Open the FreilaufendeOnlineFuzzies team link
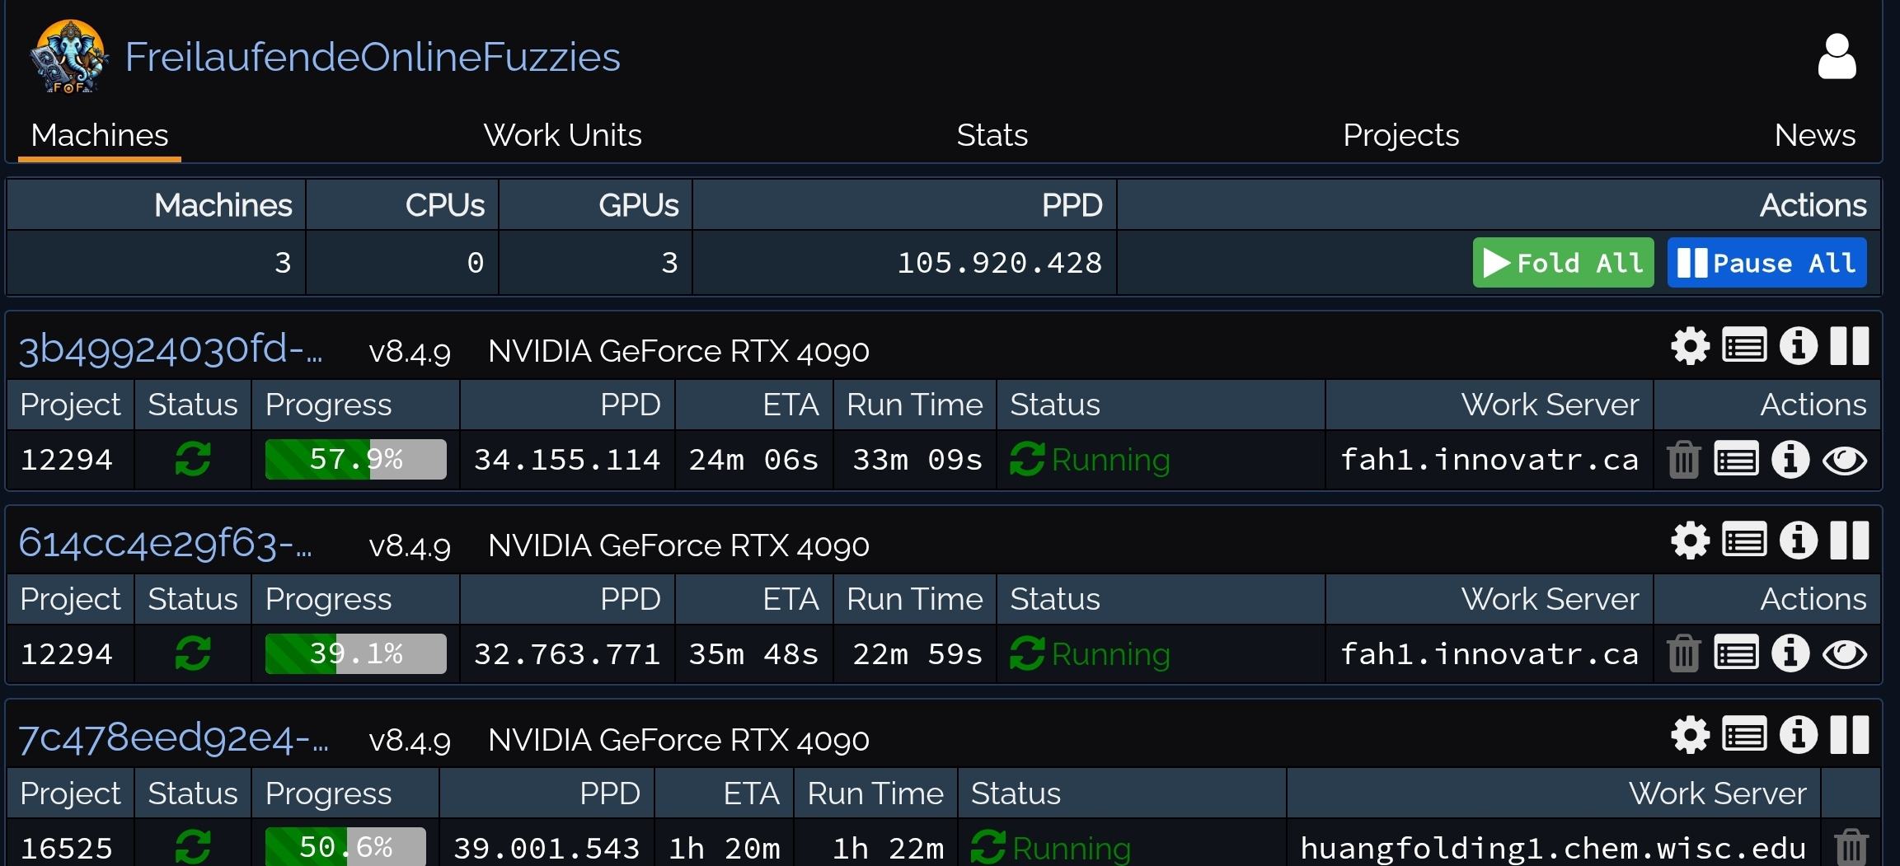 point(373,57)
